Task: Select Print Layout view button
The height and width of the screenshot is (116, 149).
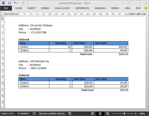Action: pos(100,113)
